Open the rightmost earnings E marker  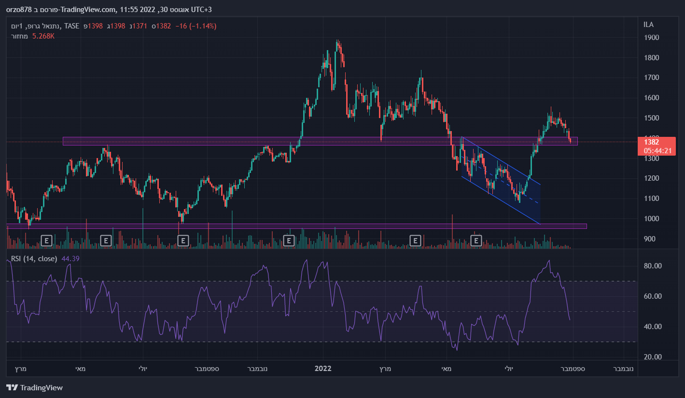pos(476,240)
